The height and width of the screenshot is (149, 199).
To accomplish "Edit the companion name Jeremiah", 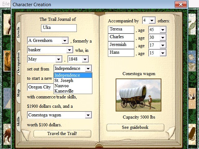I will [x=121, y=45].
